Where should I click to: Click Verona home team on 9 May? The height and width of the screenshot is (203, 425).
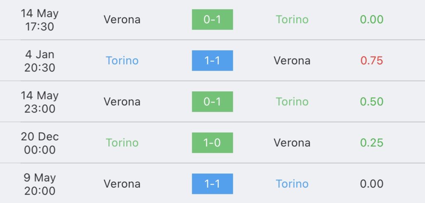pyautogui.click(x=122, y=184)
